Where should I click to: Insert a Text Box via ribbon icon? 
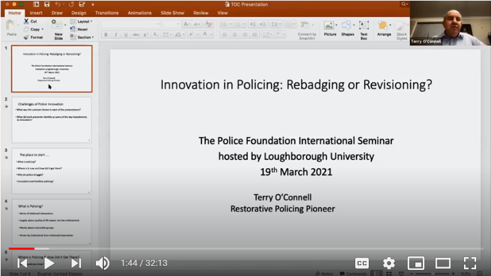(363, 25)
